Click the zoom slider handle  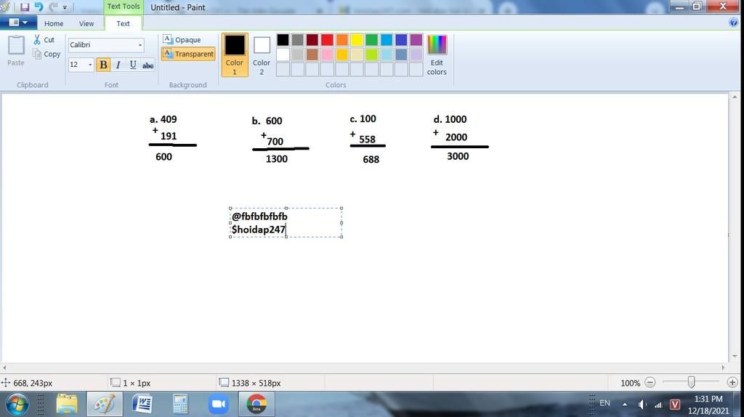(x=692, y=382)
